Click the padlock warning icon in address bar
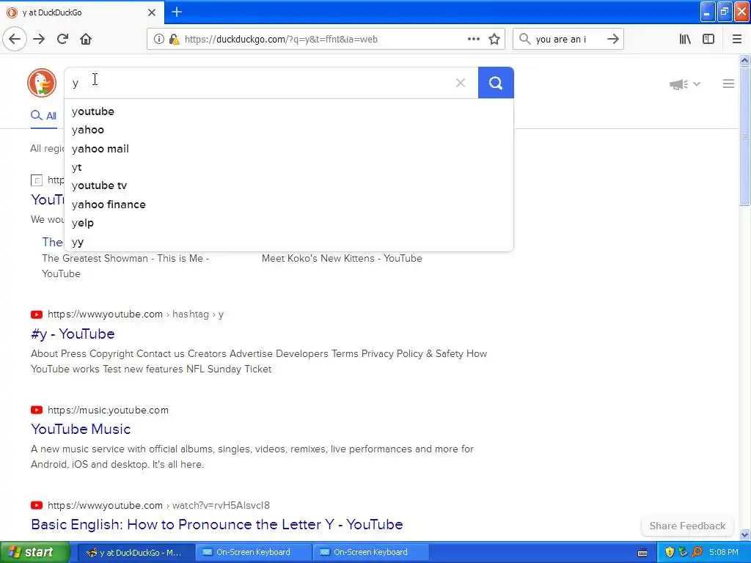 [x=174, y=40]
